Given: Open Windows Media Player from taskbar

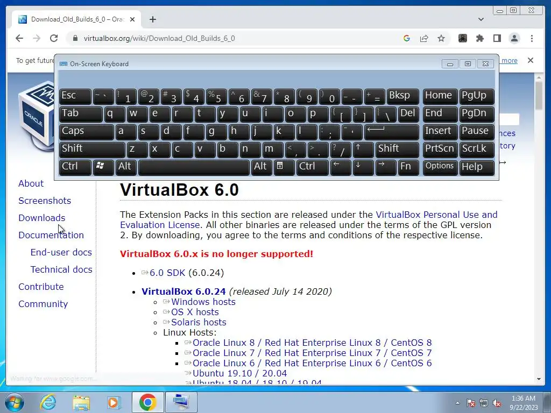Looking at the screenshot, I should pos(114,402).
